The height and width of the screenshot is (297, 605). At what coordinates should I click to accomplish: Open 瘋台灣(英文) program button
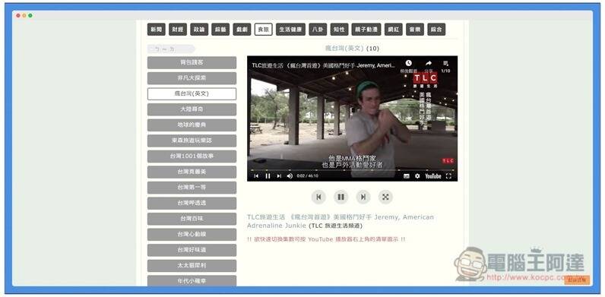pyautogui.click(x=192, y=93)
